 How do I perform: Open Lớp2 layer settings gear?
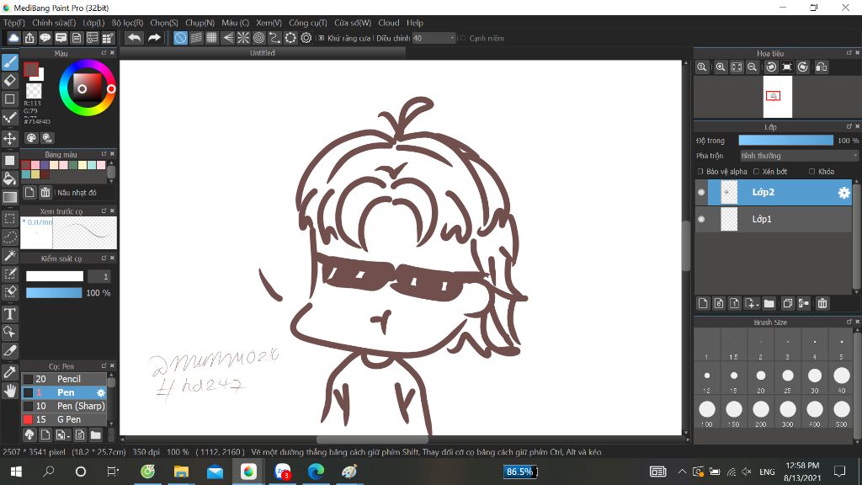point(843,193)
